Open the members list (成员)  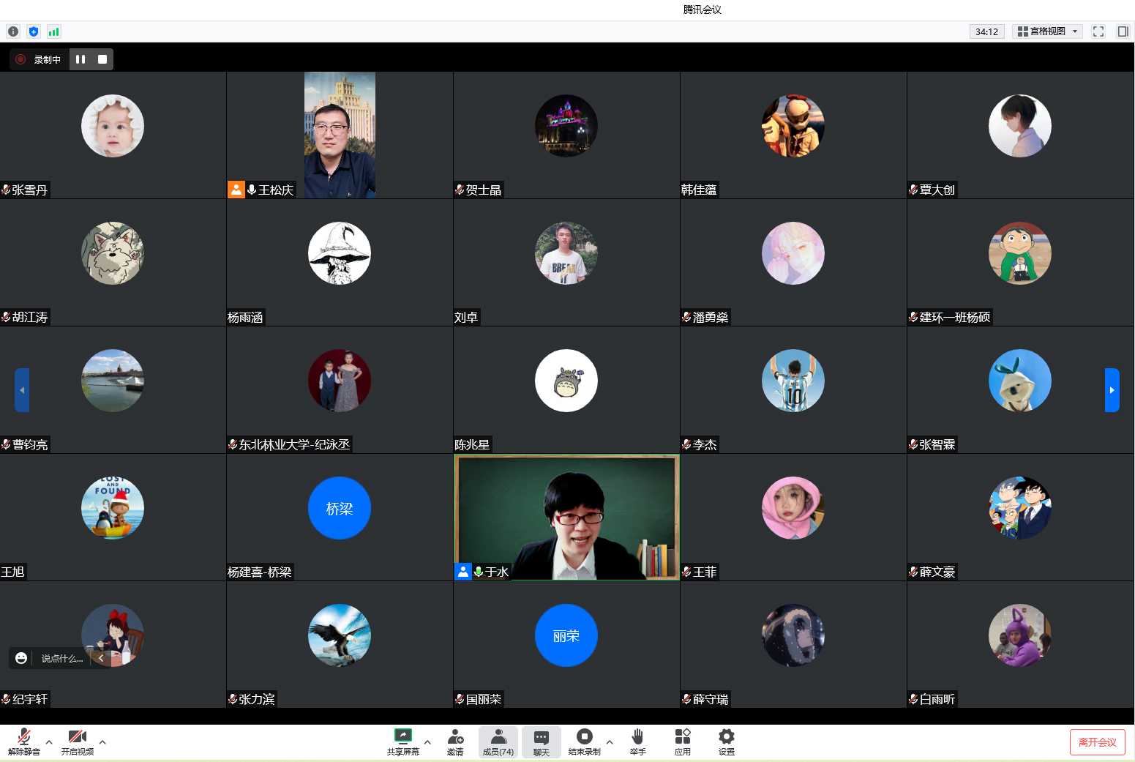coord(498,742)
